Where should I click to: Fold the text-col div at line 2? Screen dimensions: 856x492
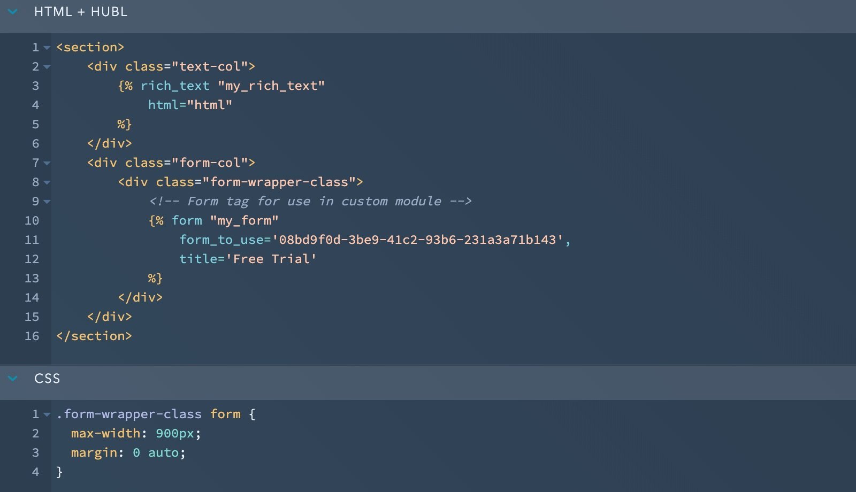pos(47,67)
